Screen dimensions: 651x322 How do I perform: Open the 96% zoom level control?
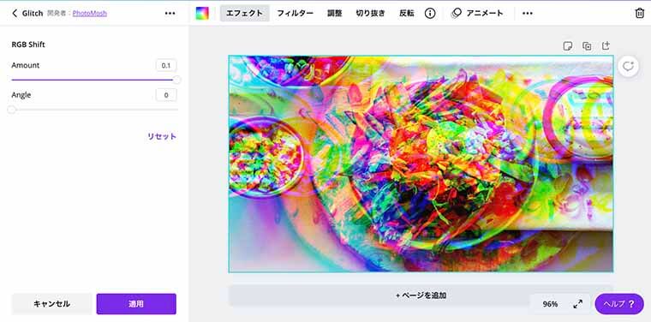tap(550, 304)
